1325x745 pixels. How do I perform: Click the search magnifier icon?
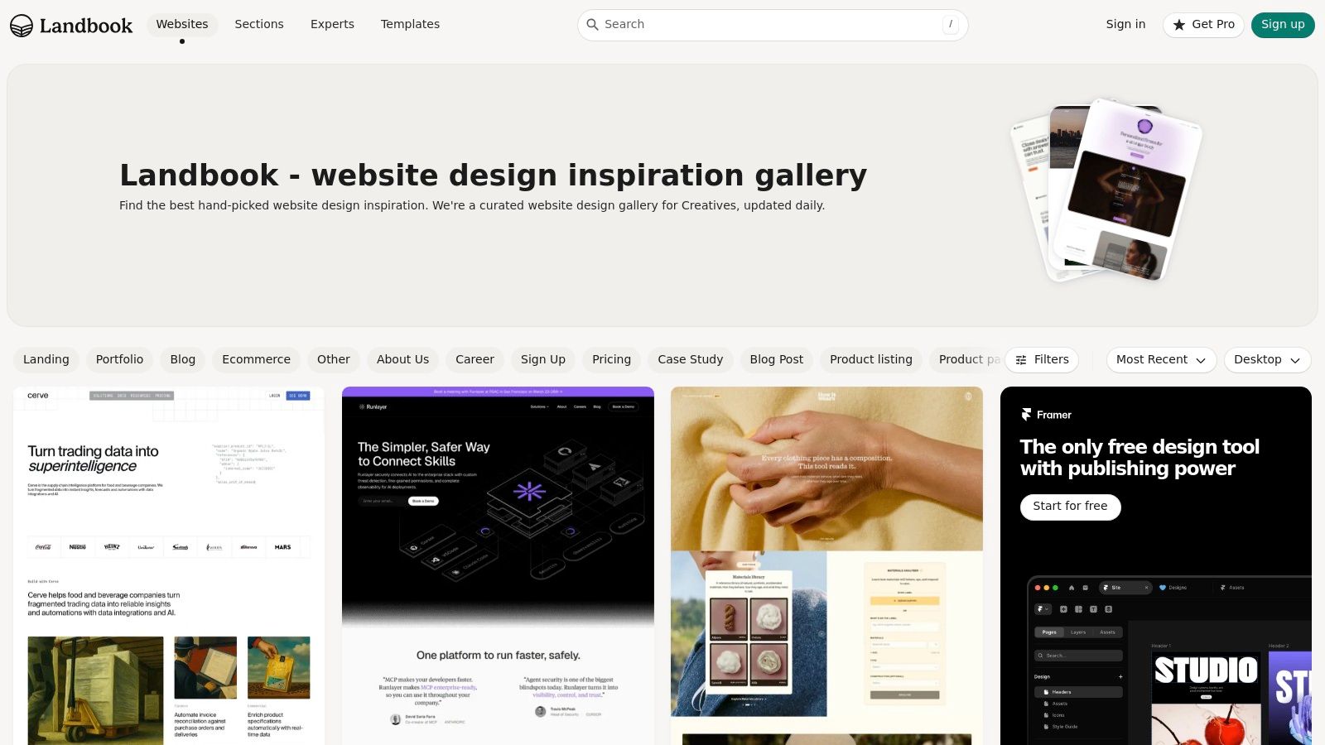tap(592, 25)
